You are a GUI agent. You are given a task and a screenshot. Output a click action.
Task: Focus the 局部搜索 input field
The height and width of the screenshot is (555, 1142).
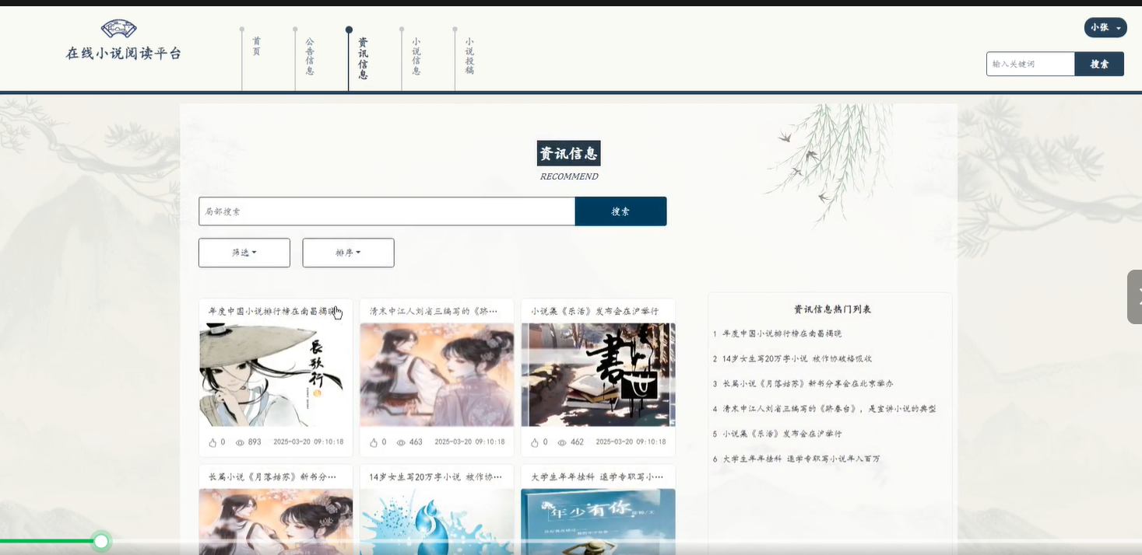(x=387, y=211)
